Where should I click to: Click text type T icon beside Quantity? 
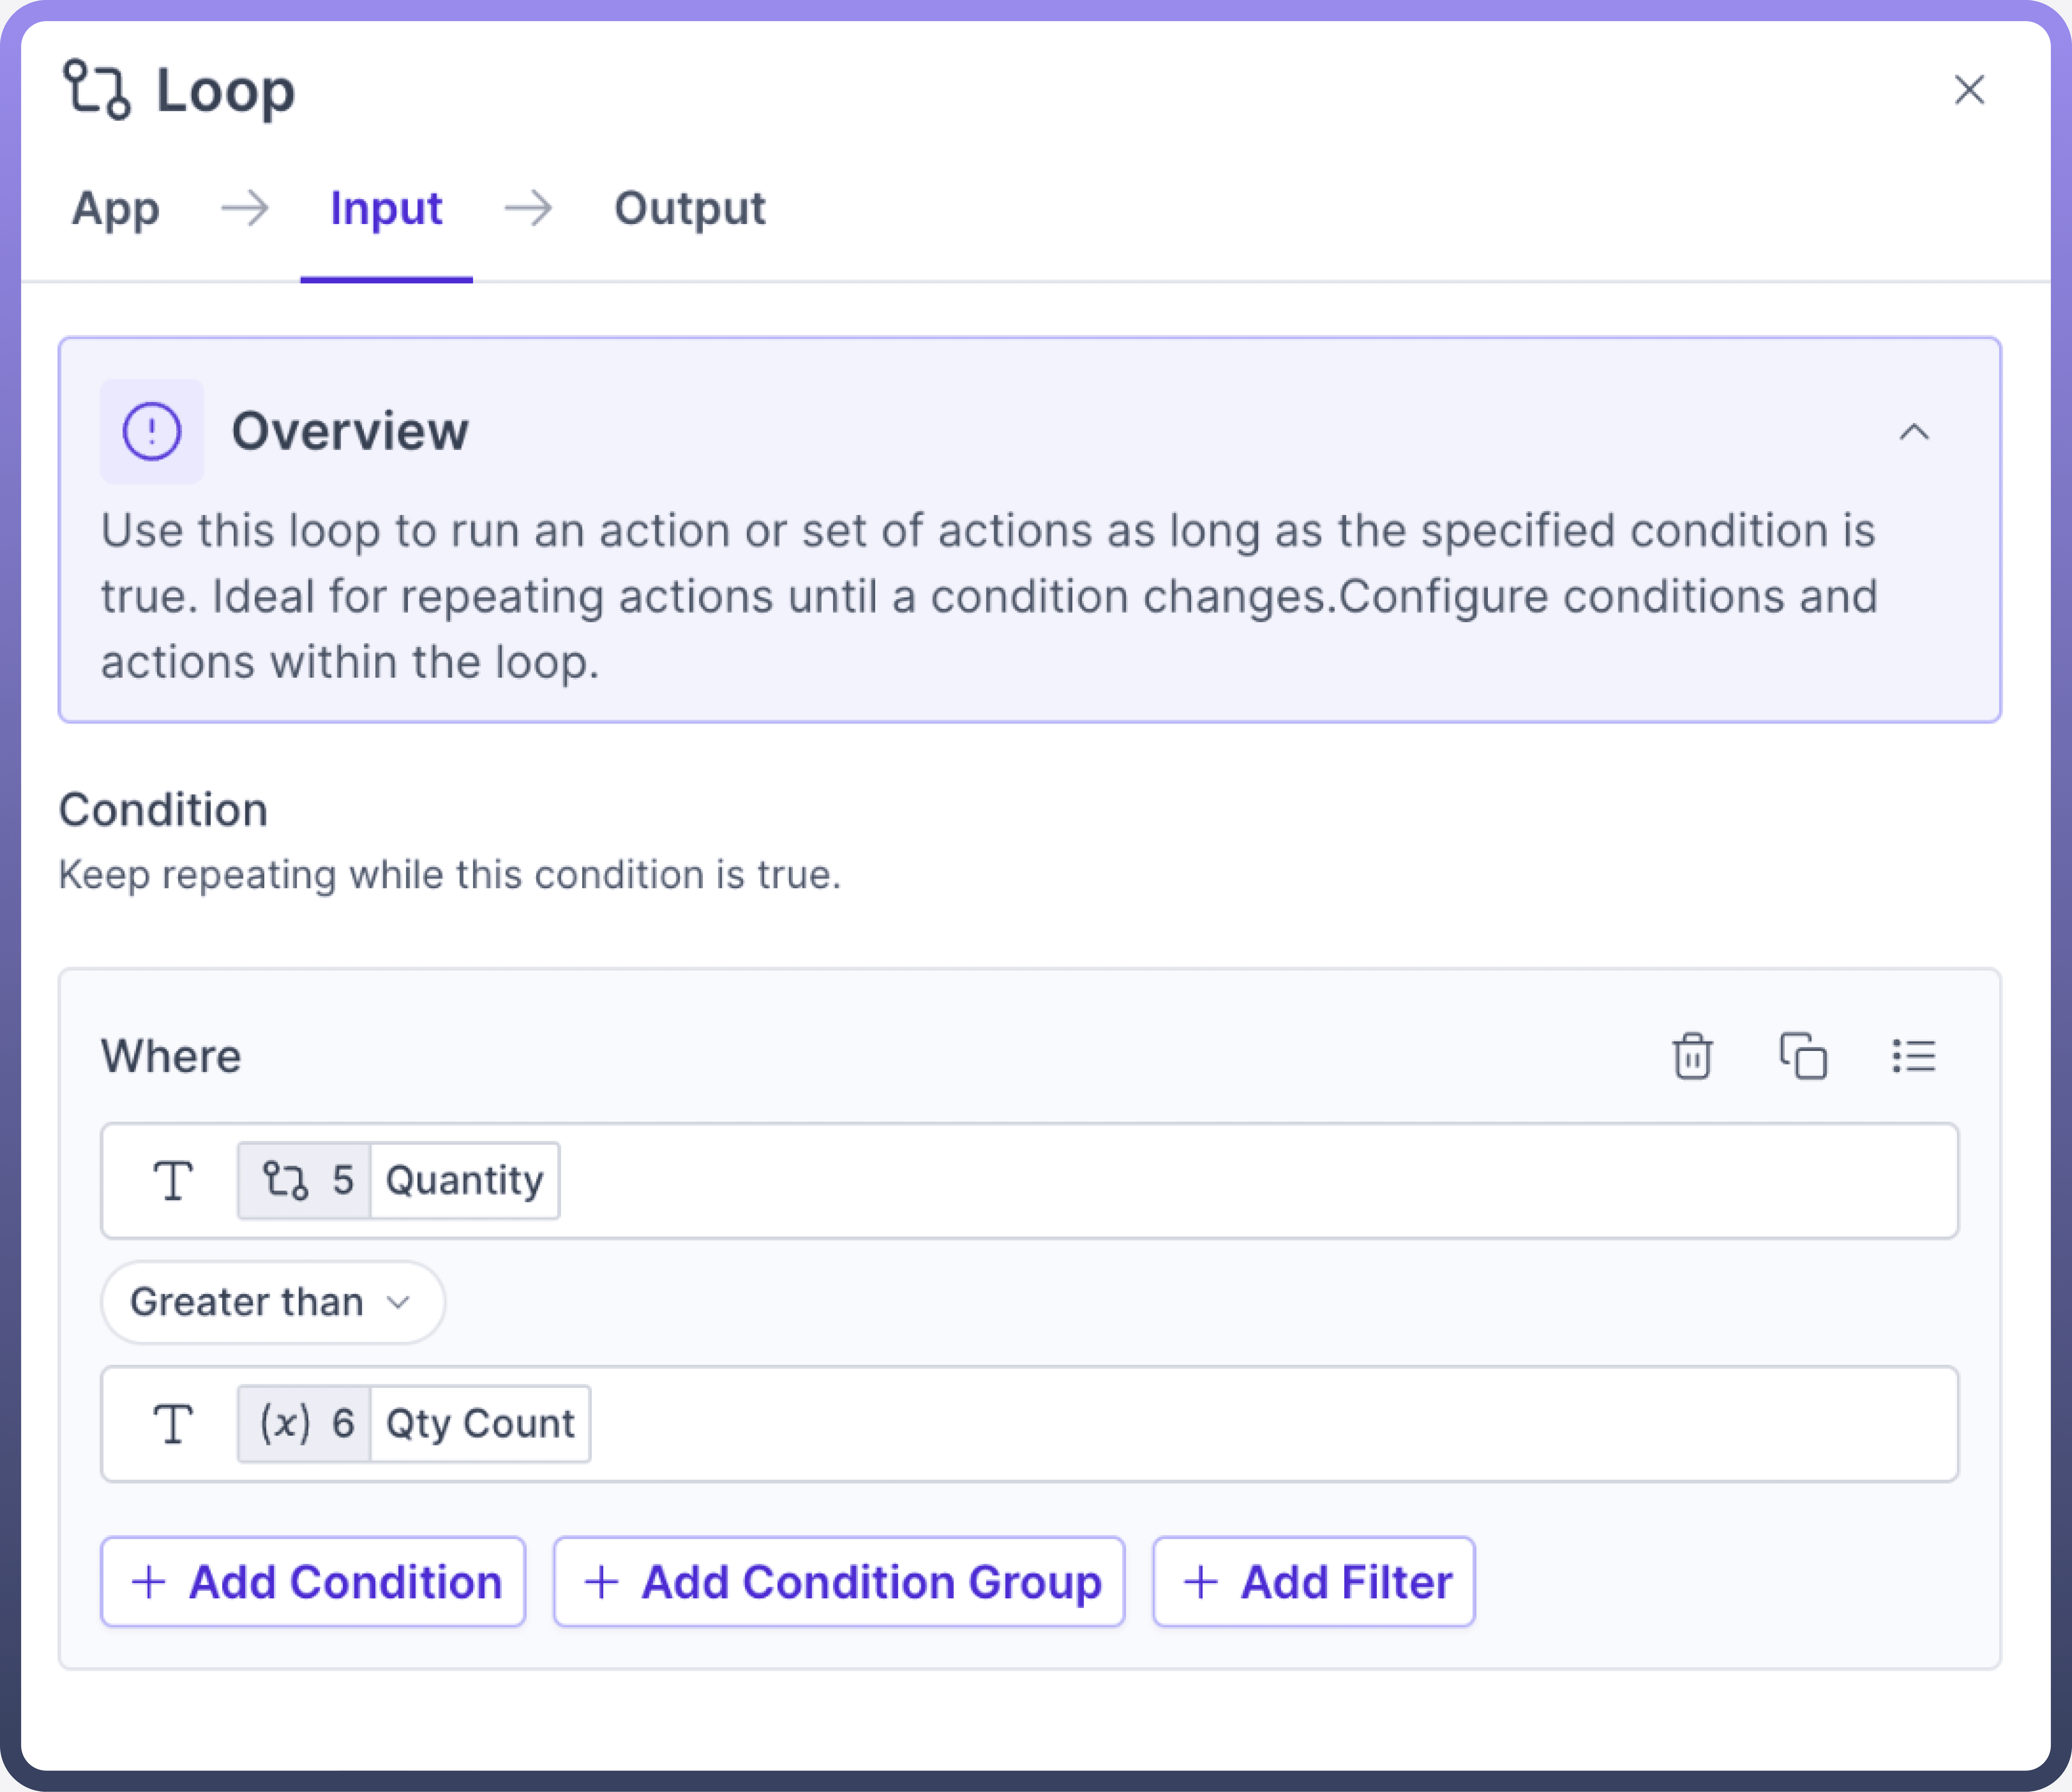173,1181
